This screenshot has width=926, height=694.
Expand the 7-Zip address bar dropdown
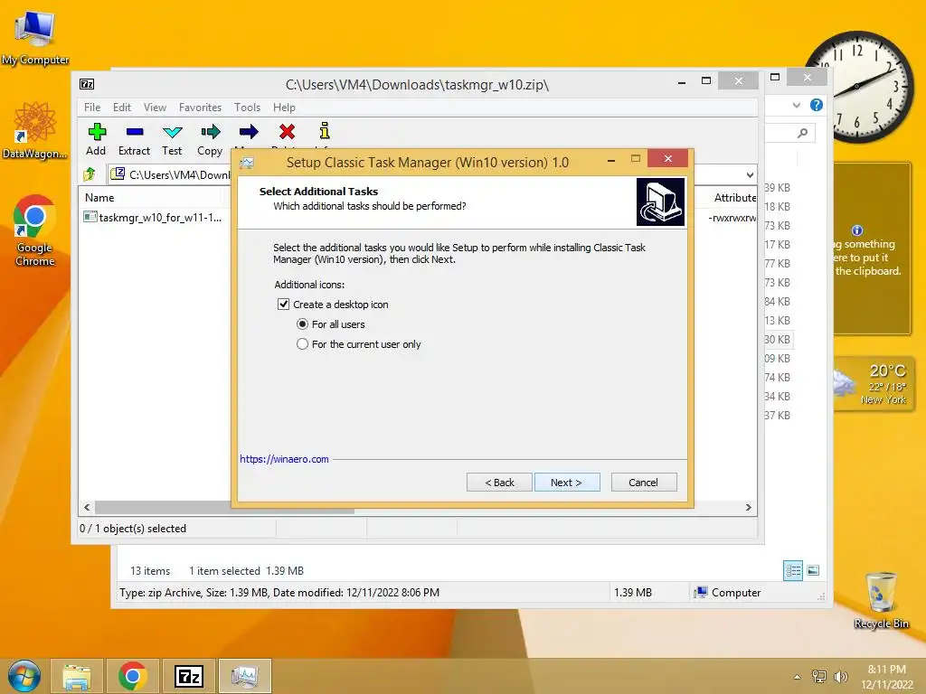(x=750, y=174)
